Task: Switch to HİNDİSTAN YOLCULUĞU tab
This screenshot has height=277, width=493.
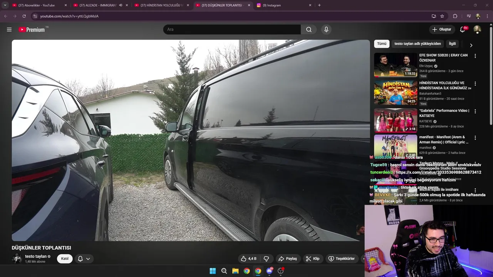Action: (x=161, y=5)
